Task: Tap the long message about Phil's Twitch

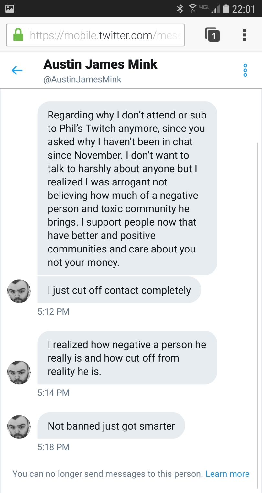Action: (x=127, y=188)
